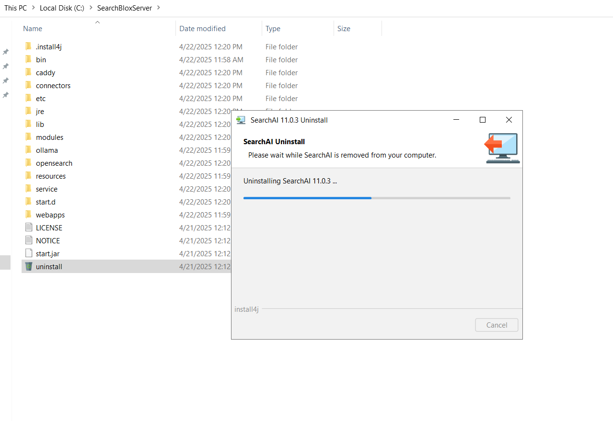Click the LICENSE document icon
The width and height of the screenshot is (613, 421).
(x=28, y=228)
